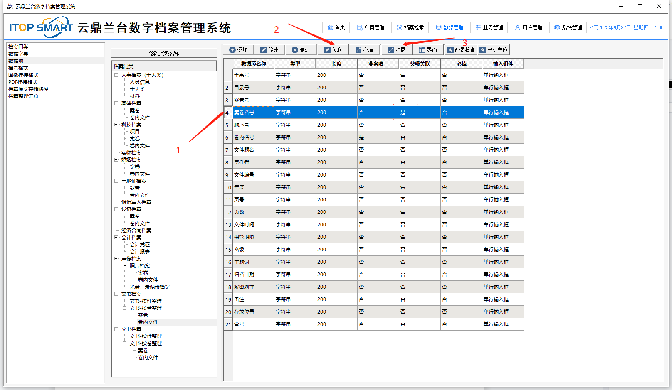The height and width of the screenshot is (390, 672).
Task: Click the 必填 (Required) toolbar icon
Action: click(358, 50)
